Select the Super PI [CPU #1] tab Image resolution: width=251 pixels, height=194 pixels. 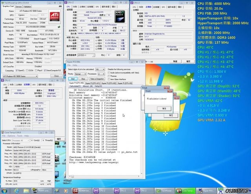(93, 83)
